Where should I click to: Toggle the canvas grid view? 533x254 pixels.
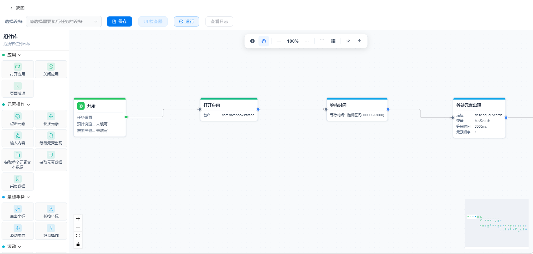tap(333, 41)
